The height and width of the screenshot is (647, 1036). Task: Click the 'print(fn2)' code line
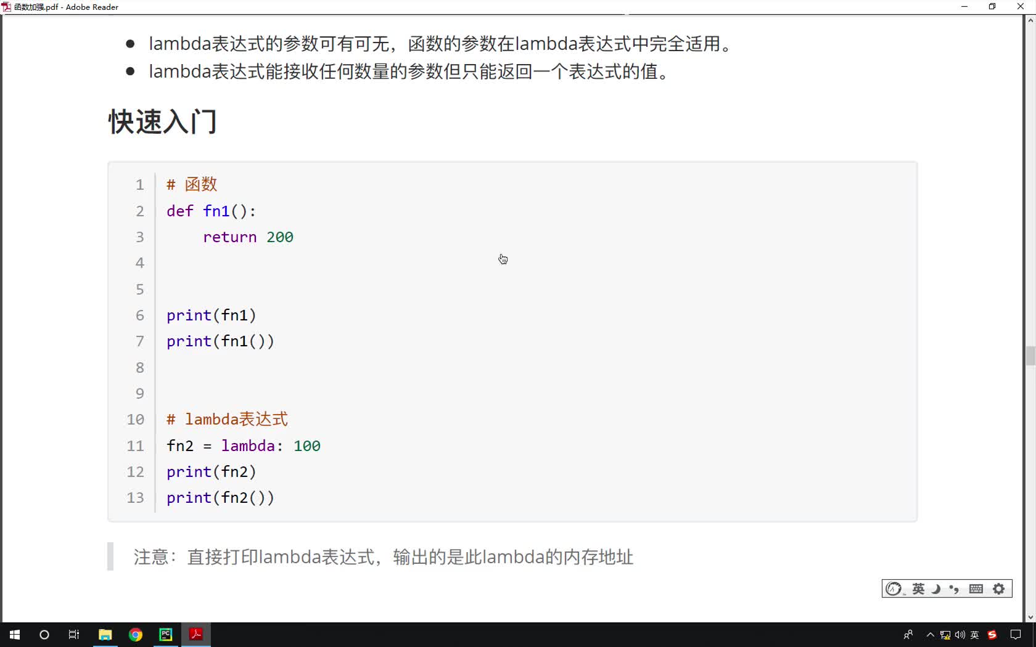[211, 472]
